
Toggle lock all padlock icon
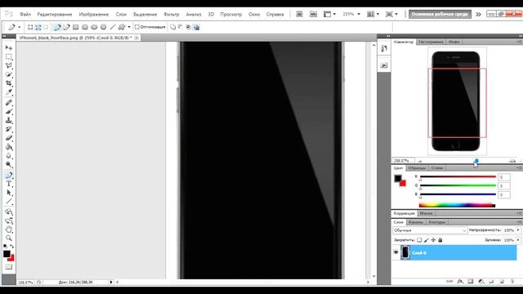[x=440, y=240]
